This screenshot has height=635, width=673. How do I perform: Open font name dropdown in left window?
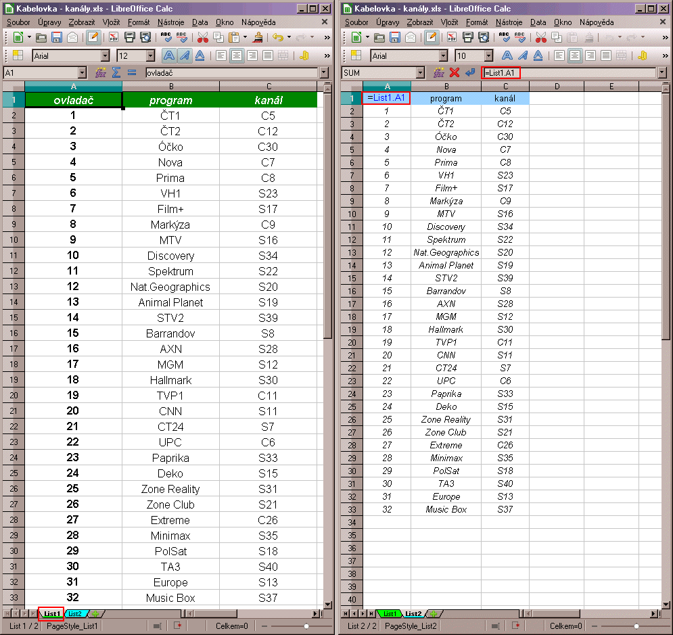pos(105,55)
